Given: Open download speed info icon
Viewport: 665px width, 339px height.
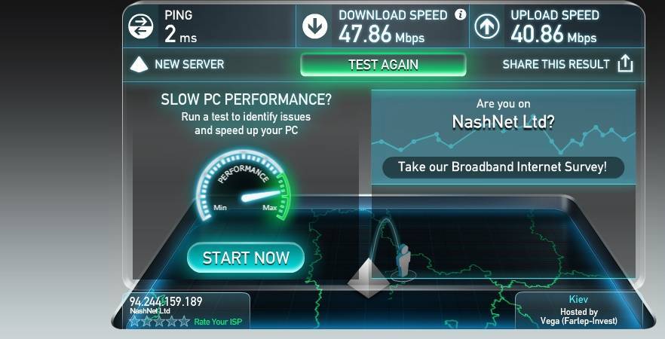Looking at the screenshot, I should click(x=460, y=15).
